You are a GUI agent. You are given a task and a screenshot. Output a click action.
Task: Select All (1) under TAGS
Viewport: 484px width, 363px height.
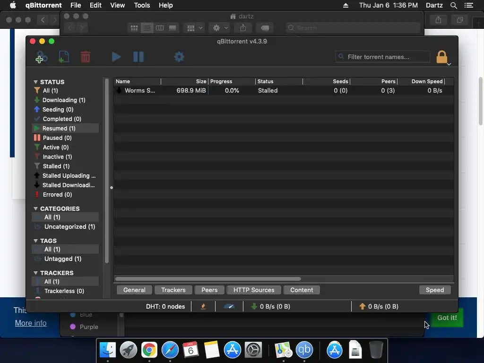pyautogui.click(x=65, y=249)
